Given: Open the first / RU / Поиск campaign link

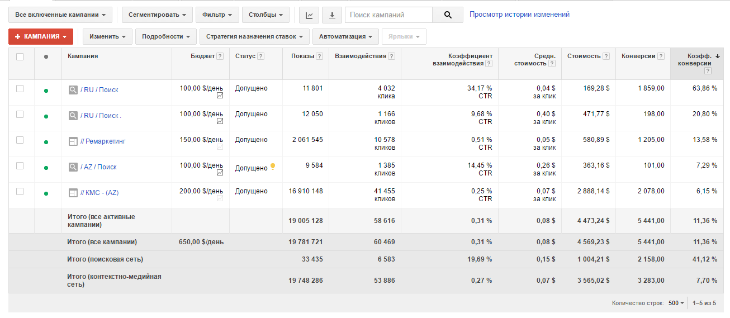Looking at the screenshot, I should click(99, 89).
